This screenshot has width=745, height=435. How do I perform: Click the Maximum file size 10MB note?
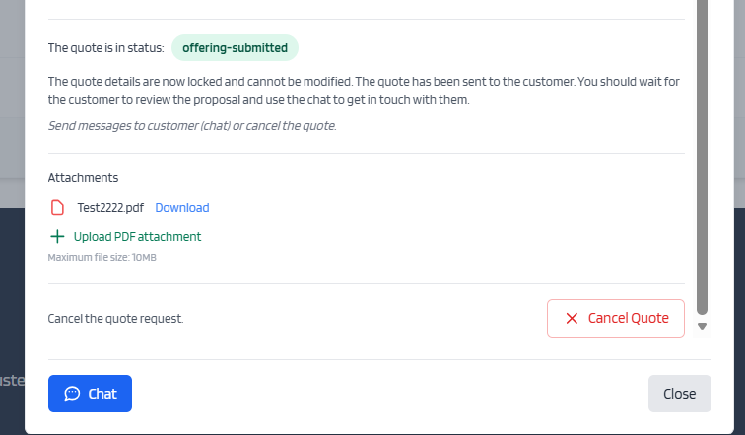(102, 258)
